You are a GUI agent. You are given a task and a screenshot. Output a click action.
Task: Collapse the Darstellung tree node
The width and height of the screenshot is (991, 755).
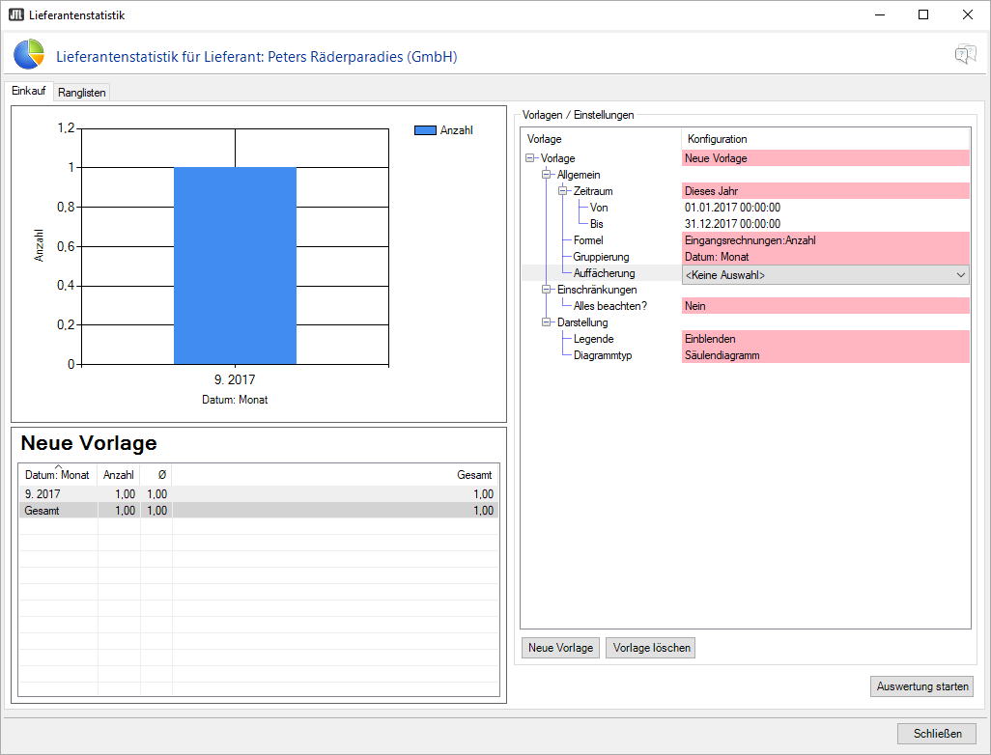pos(546,322)
